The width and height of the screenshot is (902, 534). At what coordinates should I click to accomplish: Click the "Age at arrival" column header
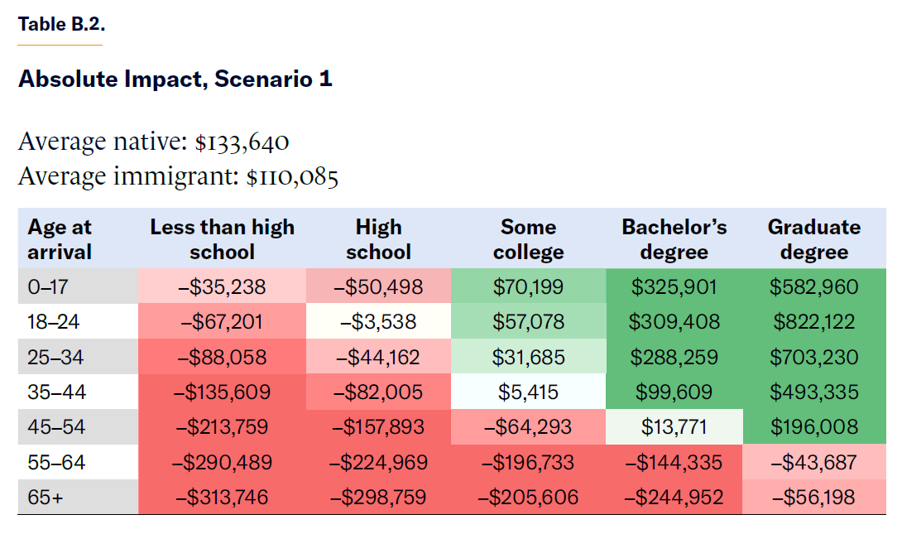click(60, 239)
